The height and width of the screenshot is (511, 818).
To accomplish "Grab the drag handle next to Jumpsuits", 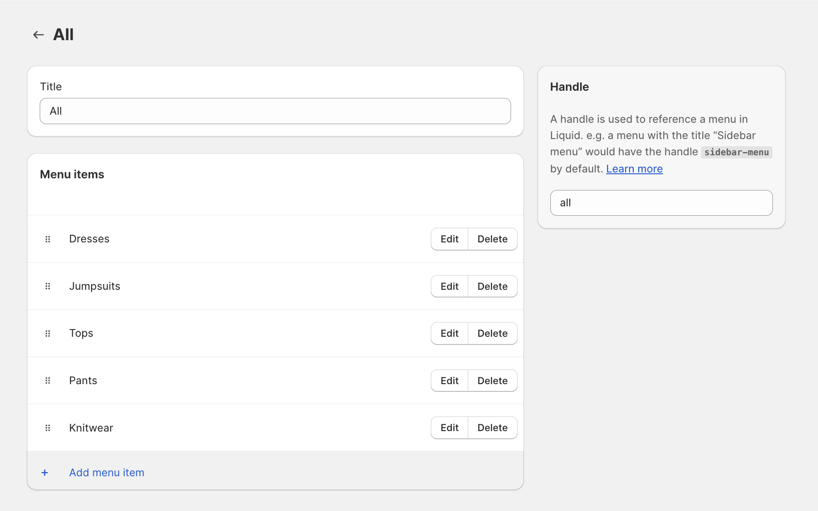I will point(47,286).
